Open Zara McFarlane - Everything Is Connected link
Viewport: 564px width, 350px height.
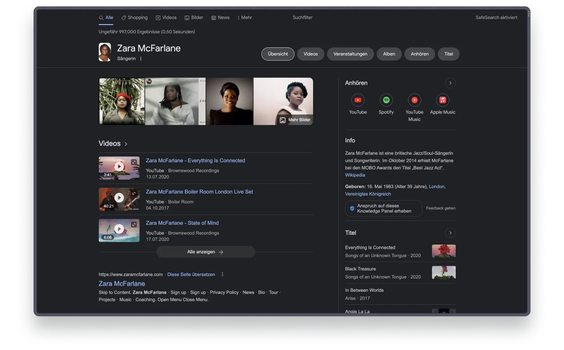195,161
